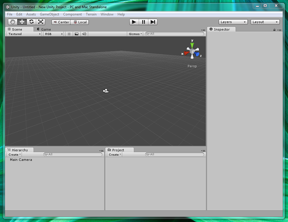Toggle scene audio speaker icon
Screen dimensions: 288x222
pos(84,34)
